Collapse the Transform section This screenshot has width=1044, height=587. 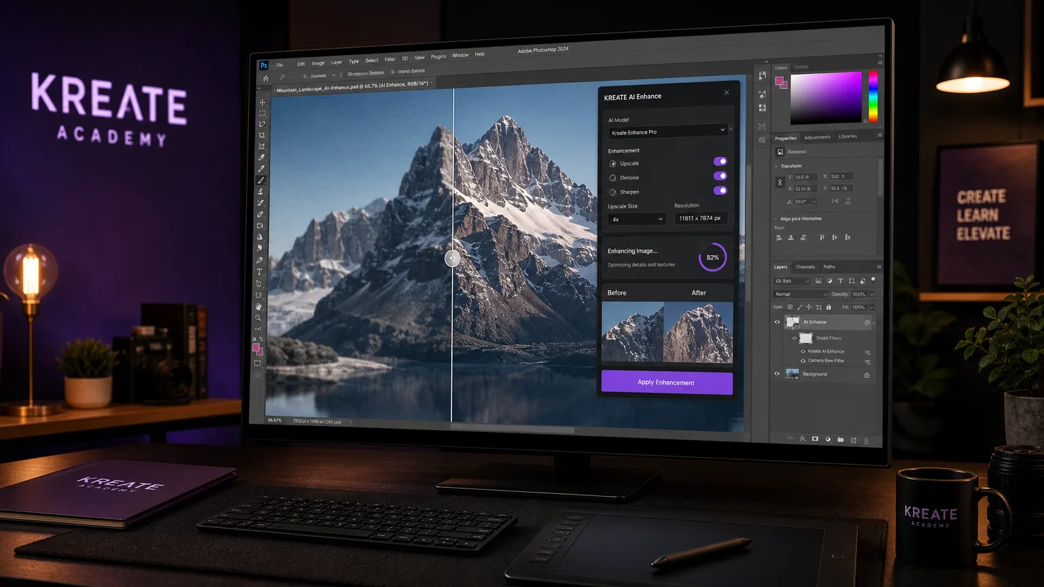pyautogui.click(x=776, y=166)
